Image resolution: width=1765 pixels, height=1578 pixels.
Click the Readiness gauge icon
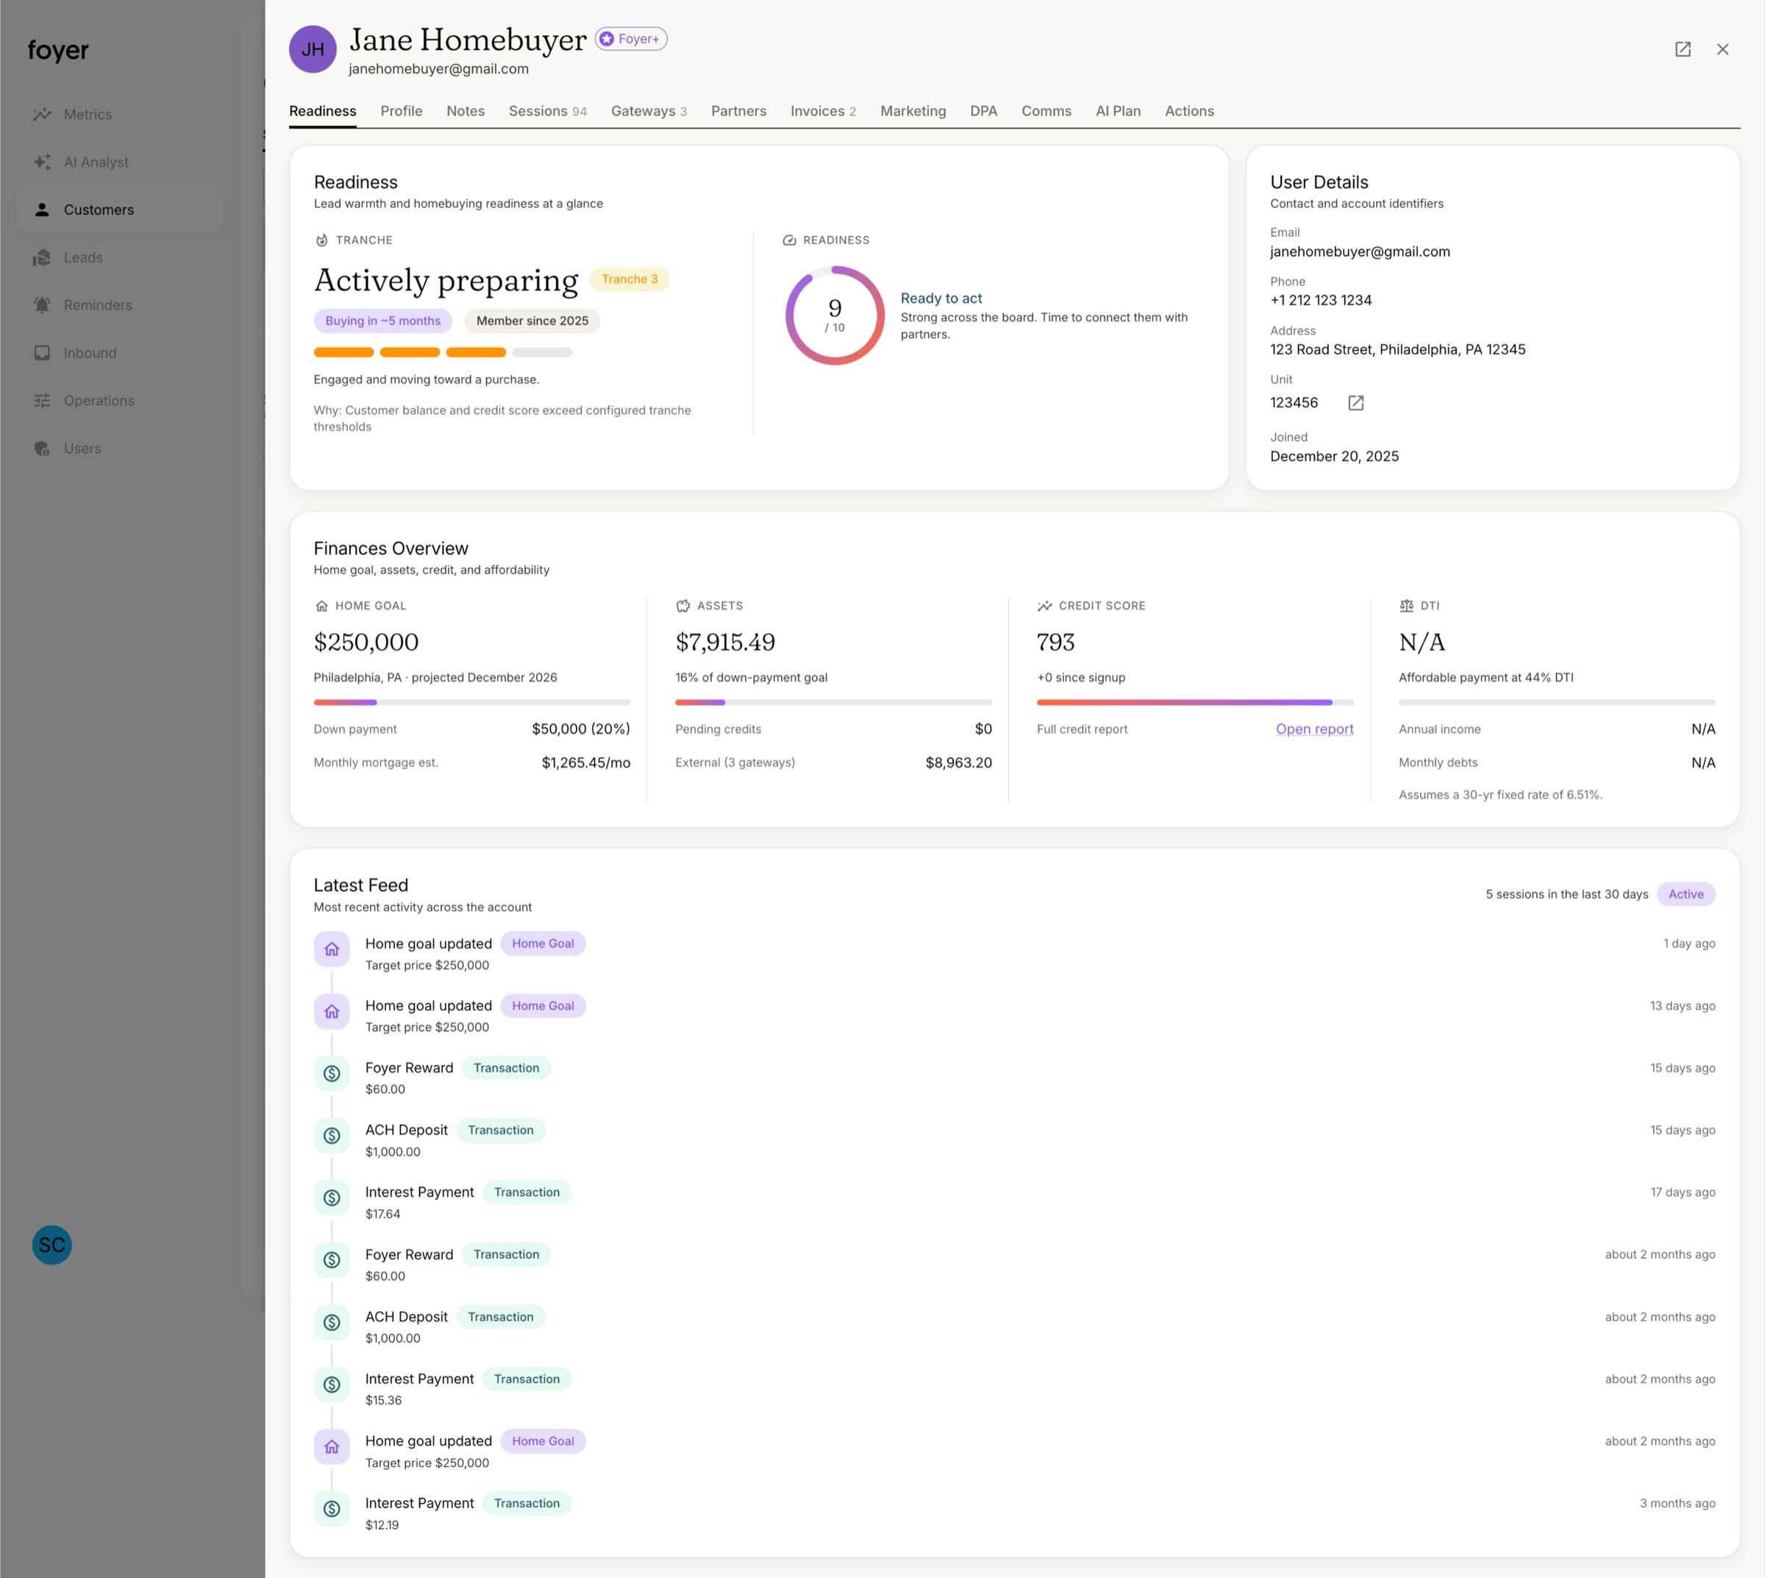tap(789, 240)
